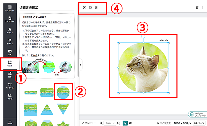
Task: Click the image replace toolbar icon
Action: (90, 7)
